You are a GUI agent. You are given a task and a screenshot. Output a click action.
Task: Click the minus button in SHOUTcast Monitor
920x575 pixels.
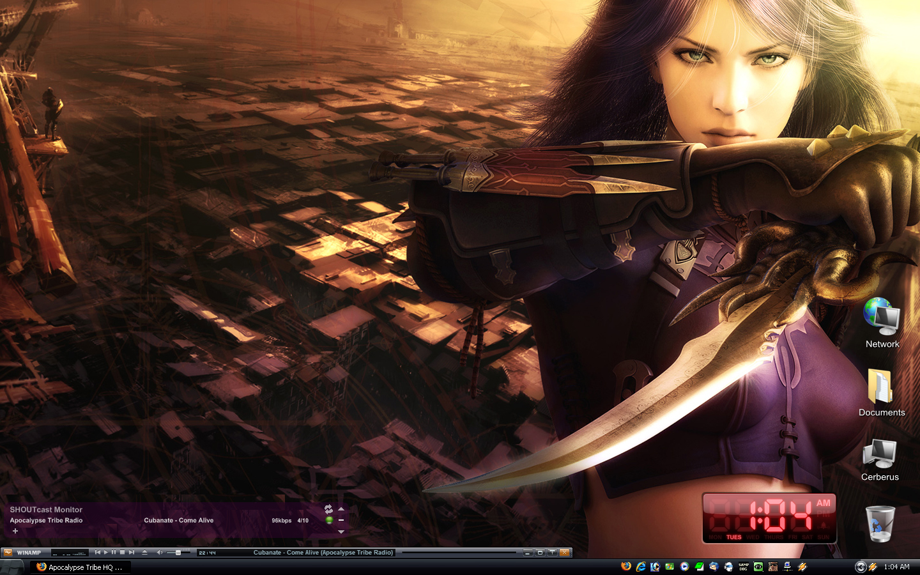[x=341, y=520]
